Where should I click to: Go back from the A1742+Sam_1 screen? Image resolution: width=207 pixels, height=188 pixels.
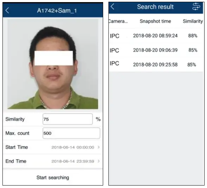point(7,11)
